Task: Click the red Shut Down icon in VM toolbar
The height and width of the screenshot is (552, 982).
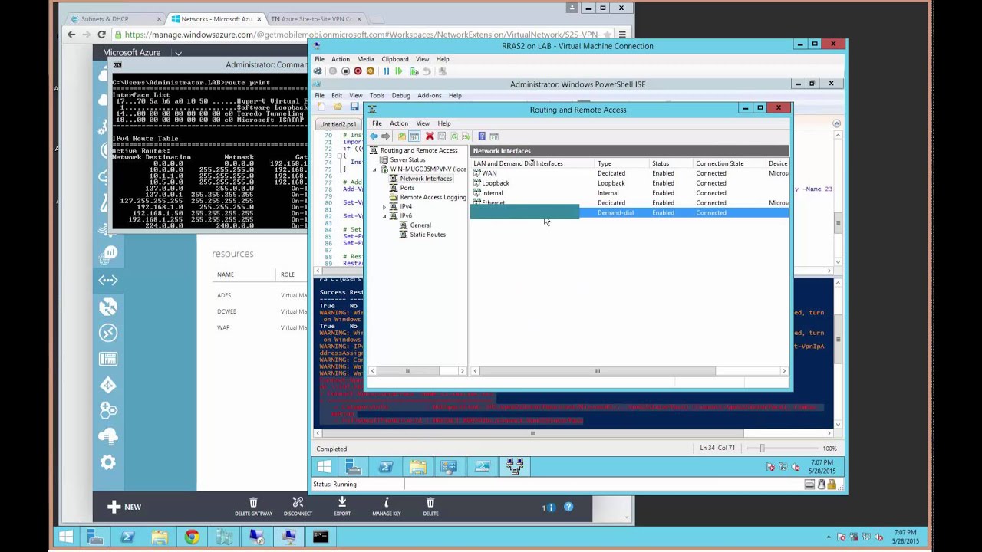Action: click(358, 71)
